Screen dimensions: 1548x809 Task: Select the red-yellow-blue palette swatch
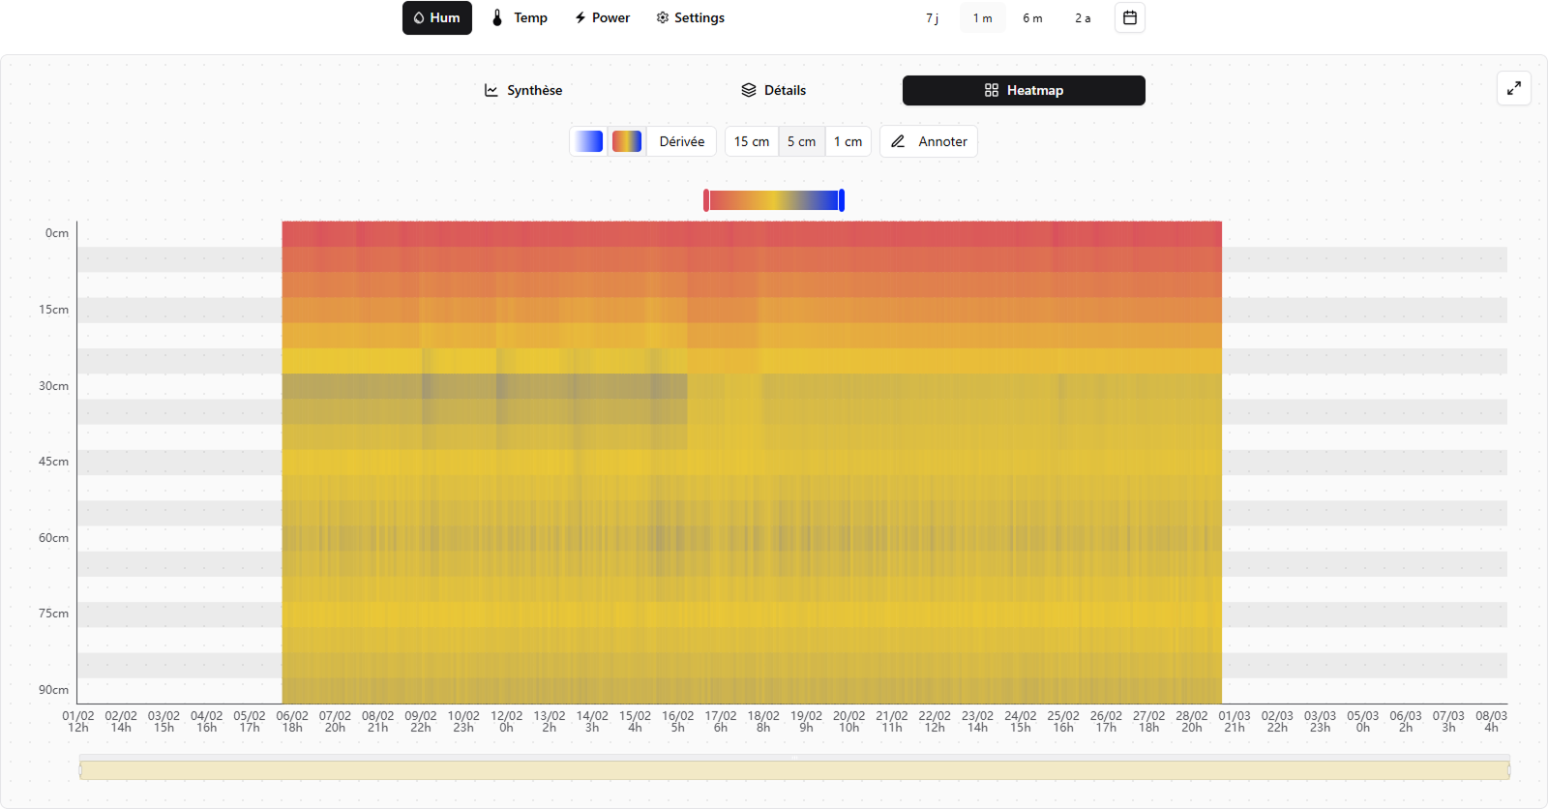[627, 141]
